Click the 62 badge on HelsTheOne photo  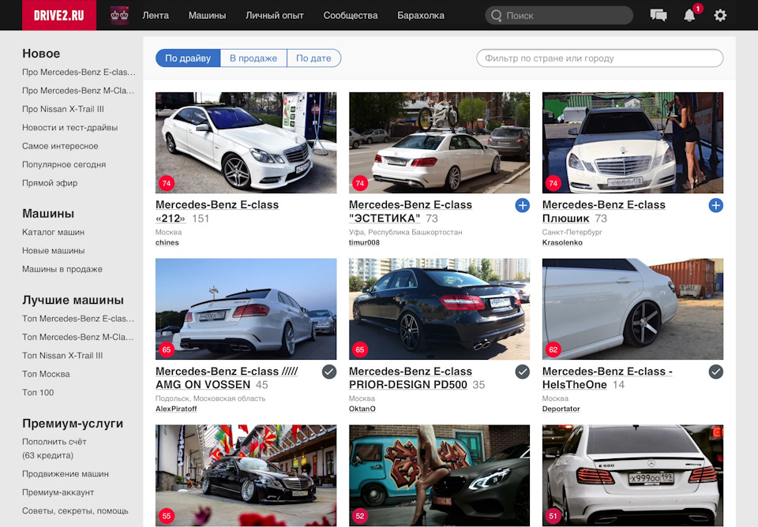553,349
